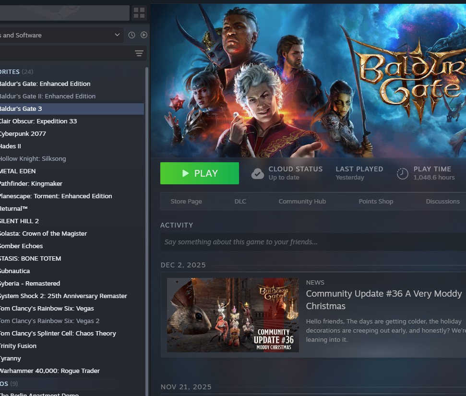Switch library to grid collections view
The width and height of the screenshot is (466, 396).
point(139,13)
